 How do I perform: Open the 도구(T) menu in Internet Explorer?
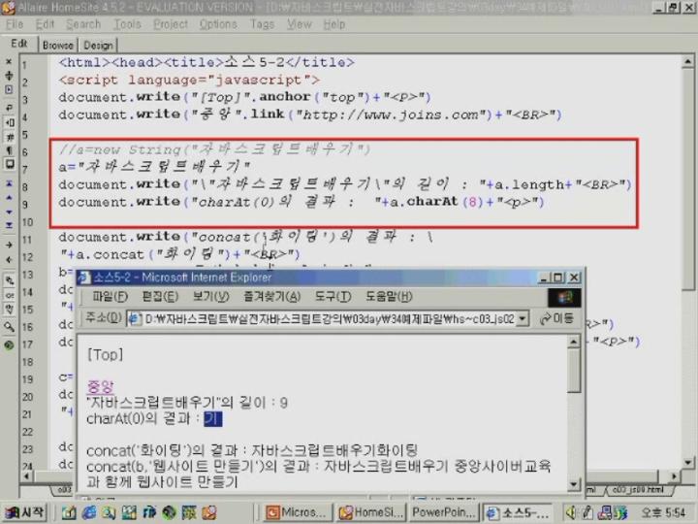[333, 297]
